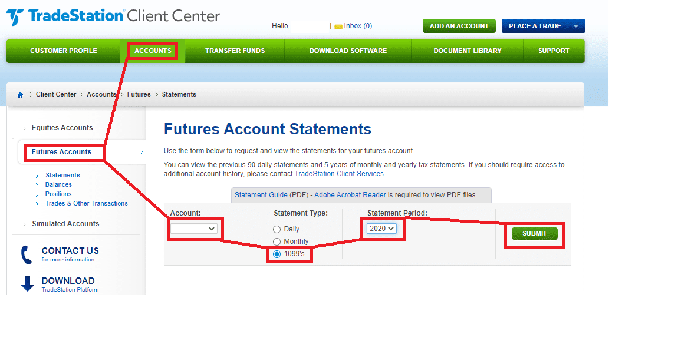Select the Monthly statement type

coord(277,242)
